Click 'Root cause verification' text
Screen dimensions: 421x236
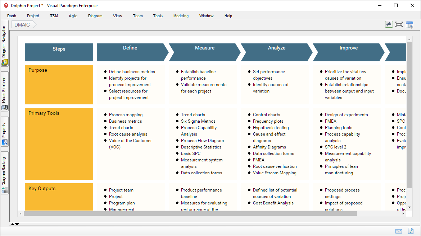(x=275, y=166)
